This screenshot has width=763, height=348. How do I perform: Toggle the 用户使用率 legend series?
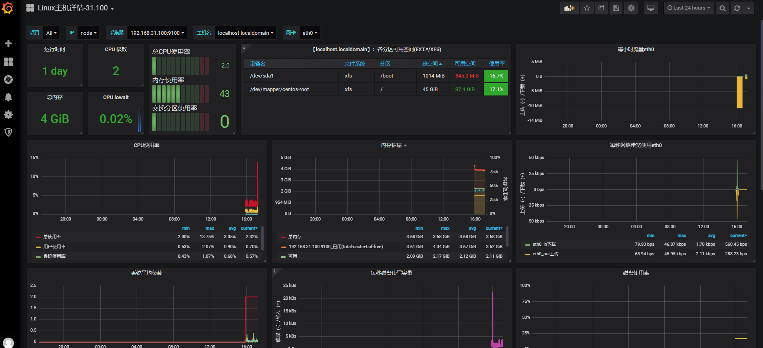(x=54, y=247)
